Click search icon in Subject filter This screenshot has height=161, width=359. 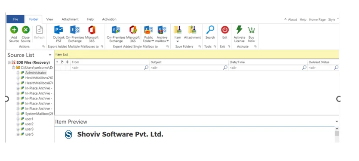[x=225, y=68]
